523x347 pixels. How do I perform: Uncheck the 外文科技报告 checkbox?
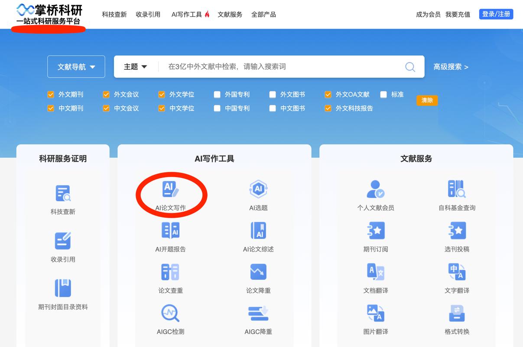click(x=328, y=108)
